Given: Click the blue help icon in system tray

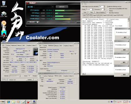Looking at the screenshot, I should (x=111, y=102).
